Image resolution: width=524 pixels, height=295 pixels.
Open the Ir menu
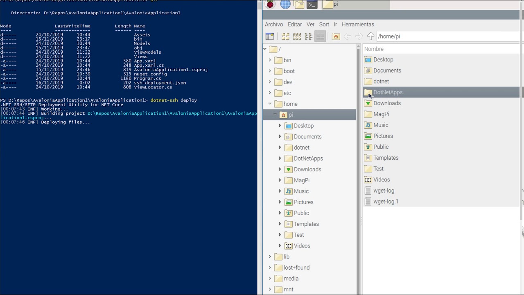335,24
